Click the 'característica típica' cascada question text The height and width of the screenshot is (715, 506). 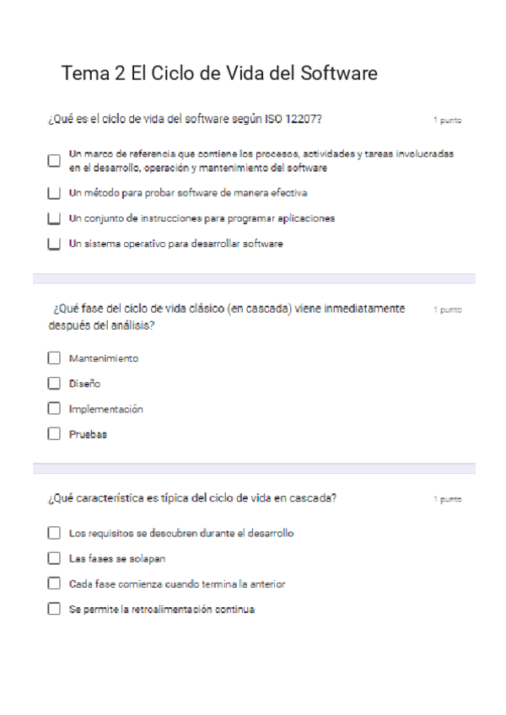(192, 497)
